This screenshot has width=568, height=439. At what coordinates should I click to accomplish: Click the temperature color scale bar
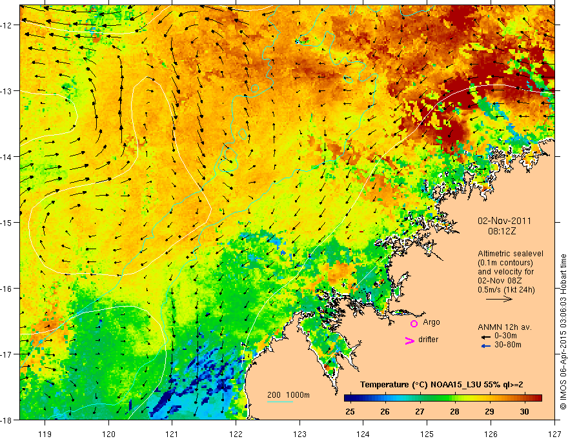tap(443, 398)
